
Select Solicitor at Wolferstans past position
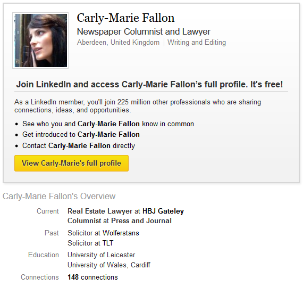[103, 233]
